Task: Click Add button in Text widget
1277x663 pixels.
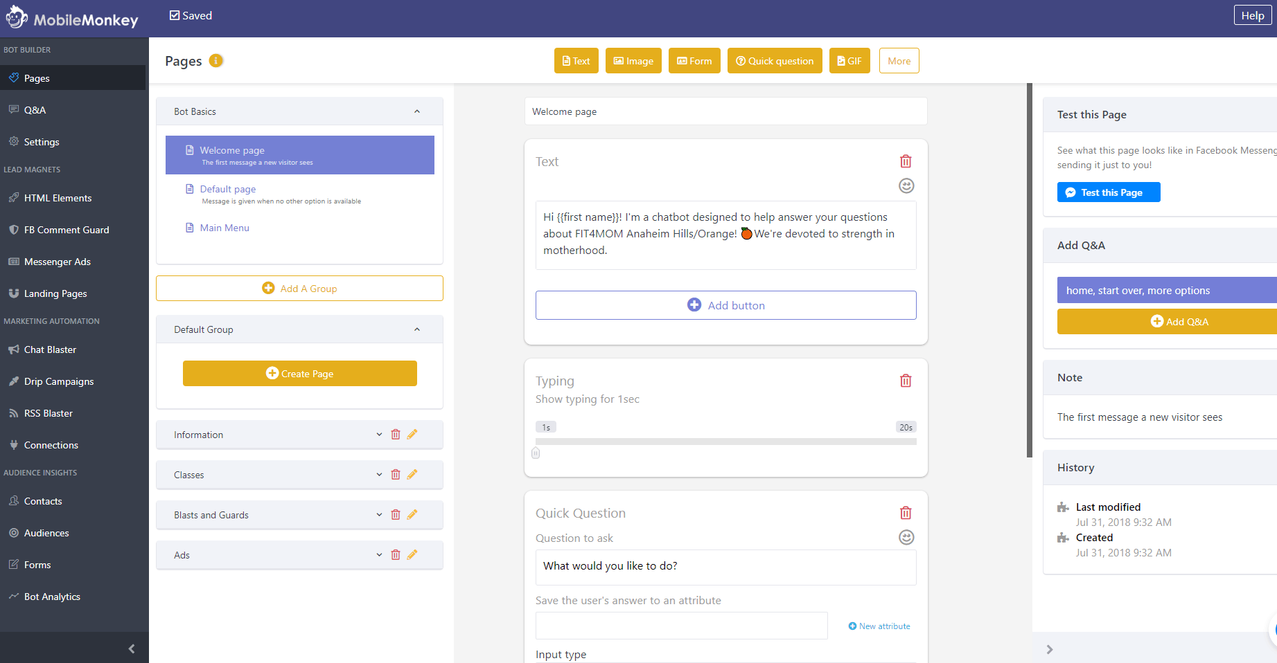Action: (x=725, y=305)
